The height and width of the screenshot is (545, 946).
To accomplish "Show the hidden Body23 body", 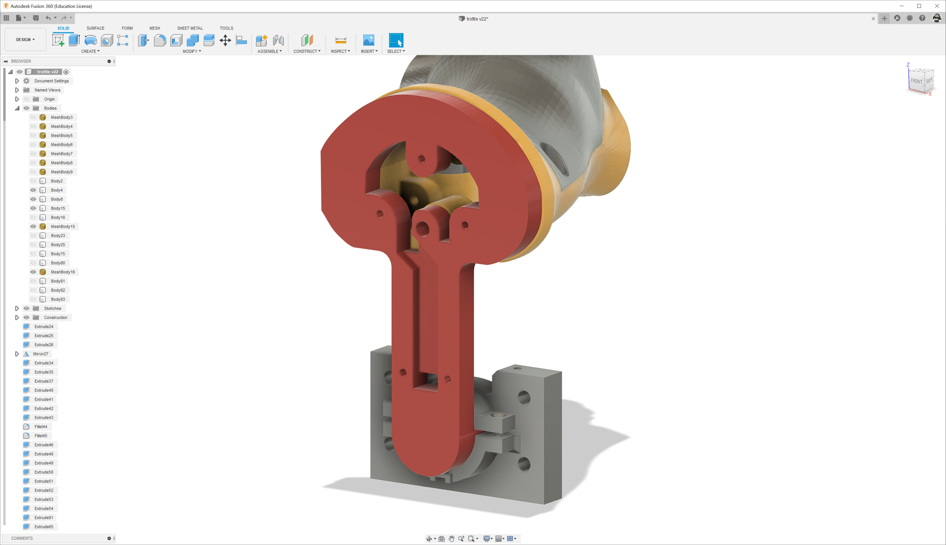I will [33, 235].
